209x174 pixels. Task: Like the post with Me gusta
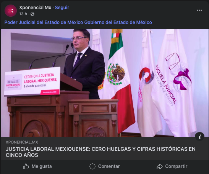[x=37, y=166]
